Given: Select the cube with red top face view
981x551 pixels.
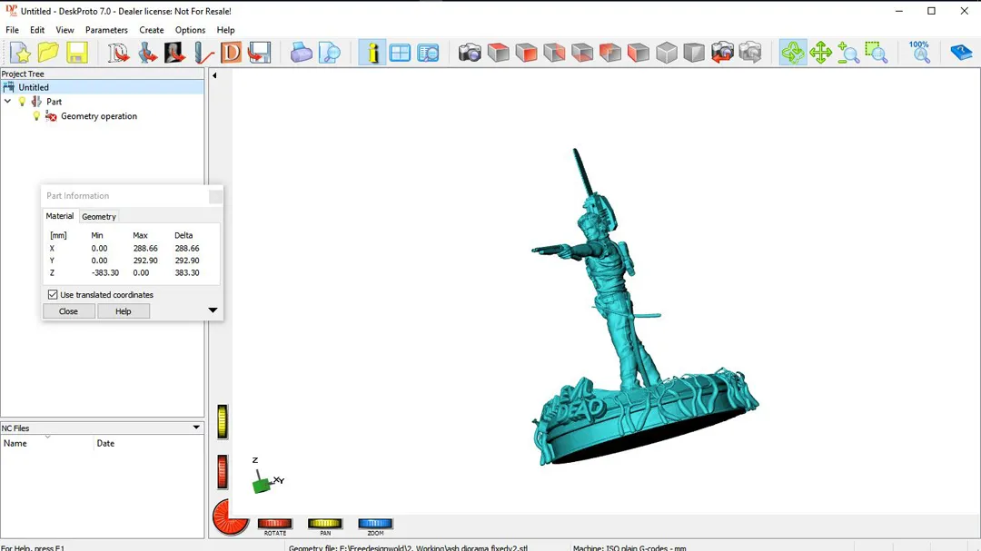Looking at the screenshot, I should click(x=498, y=53).
